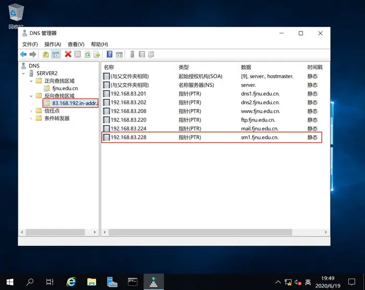Screen dimensions: 365x290
Task: Click right arrow of tree pane scrollbar
Action: tap(94, 232)
